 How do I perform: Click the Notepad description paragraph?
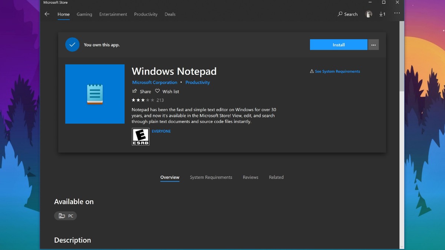(x=204, y=116)
